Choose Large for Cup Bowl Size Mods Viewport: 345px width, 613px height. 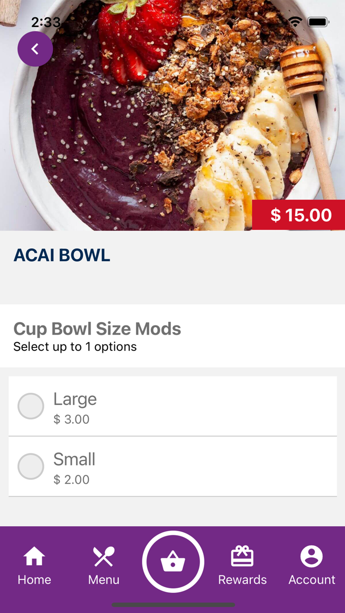pyautogui.click(x=75, y=399)
